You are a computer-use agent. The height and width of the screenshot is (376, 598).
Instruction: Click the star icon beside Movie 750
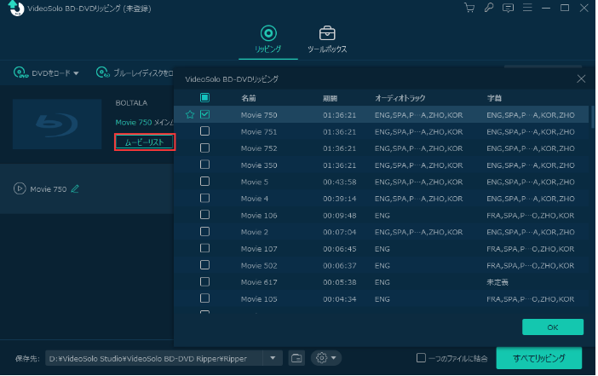(190, 114)
